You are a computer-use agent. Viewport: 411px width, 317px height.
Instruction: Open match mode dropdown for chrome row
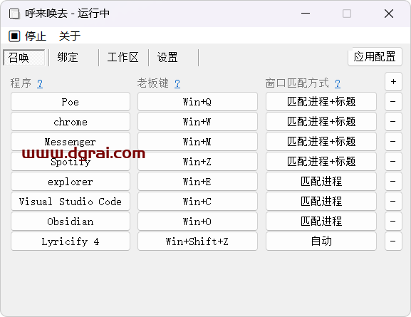[321, 122]
